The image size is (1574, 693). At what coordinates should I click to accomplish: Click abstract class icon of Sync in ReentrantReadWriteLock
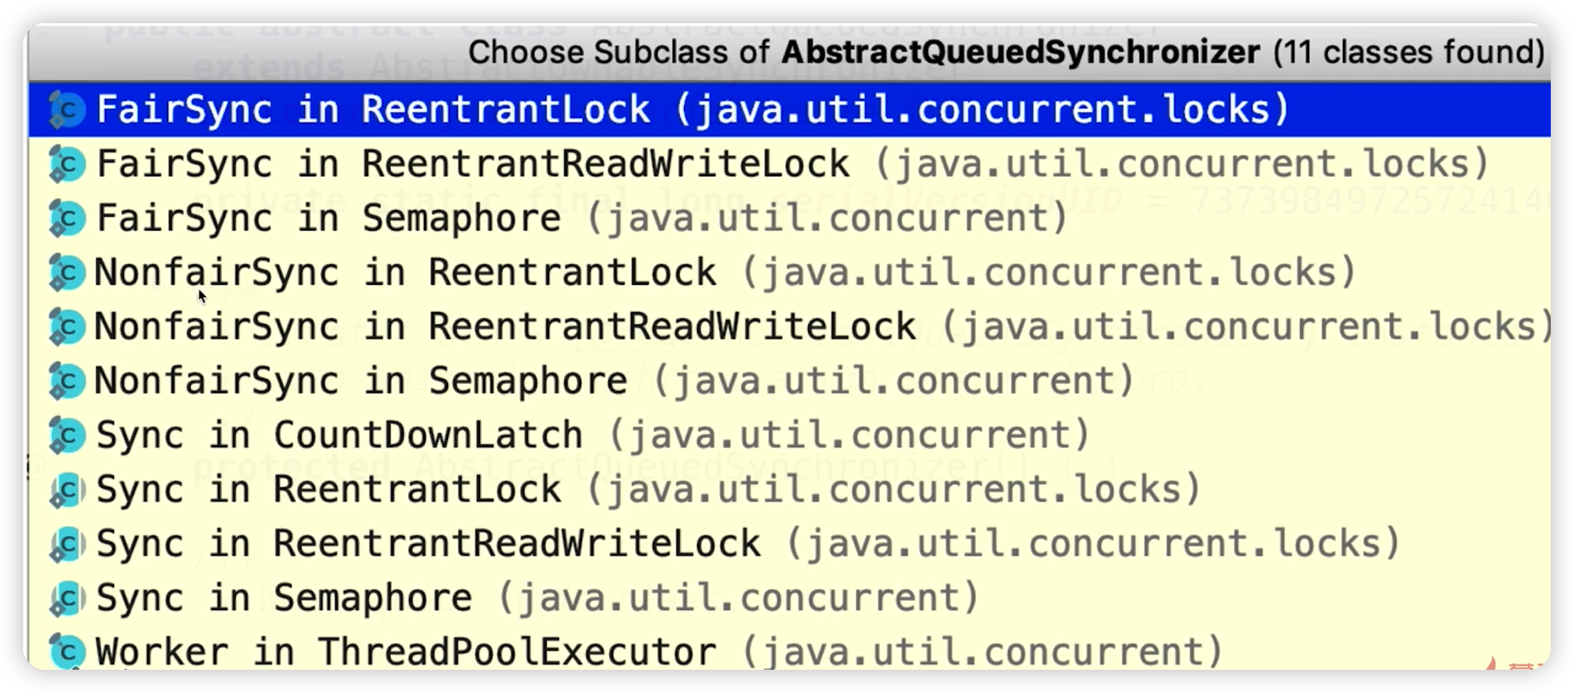click(66, 544)
